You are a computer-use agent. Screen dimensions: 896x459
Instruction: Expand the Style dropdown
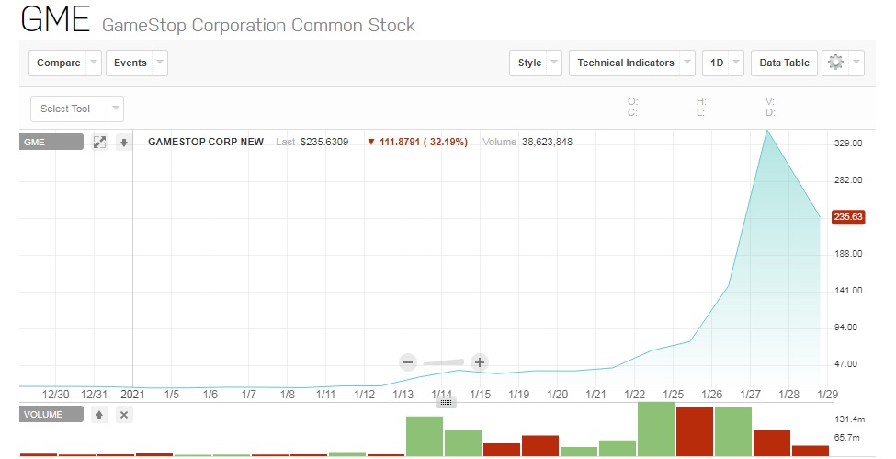[537, 63]
